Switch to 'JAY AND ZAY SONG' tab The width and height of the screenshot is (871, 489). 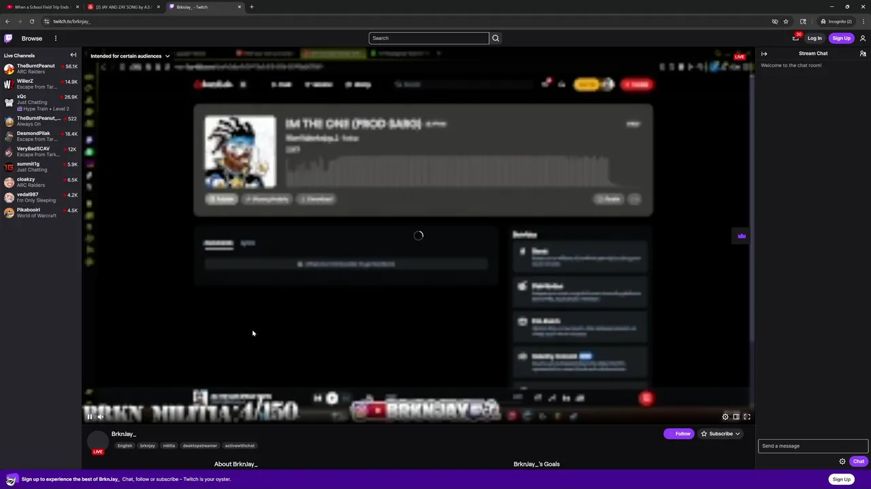click(x=122, y=7)
